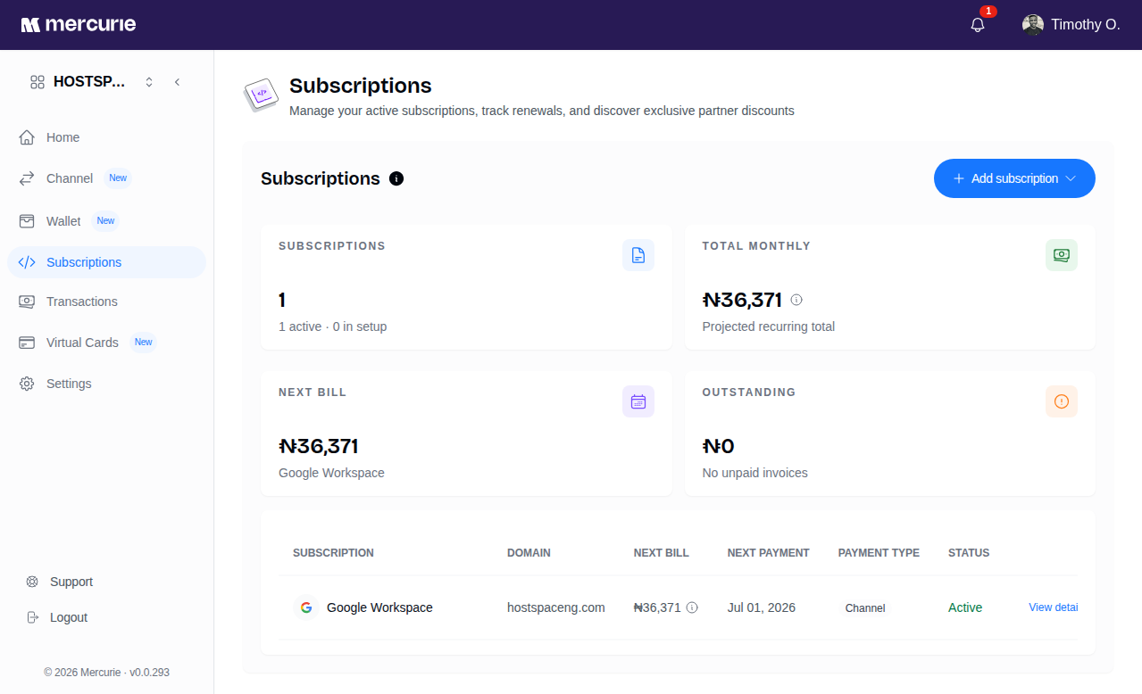The image size is (1142, 694).
Task: Expand the workspace switcher arrows
Action: click(149, 82)
